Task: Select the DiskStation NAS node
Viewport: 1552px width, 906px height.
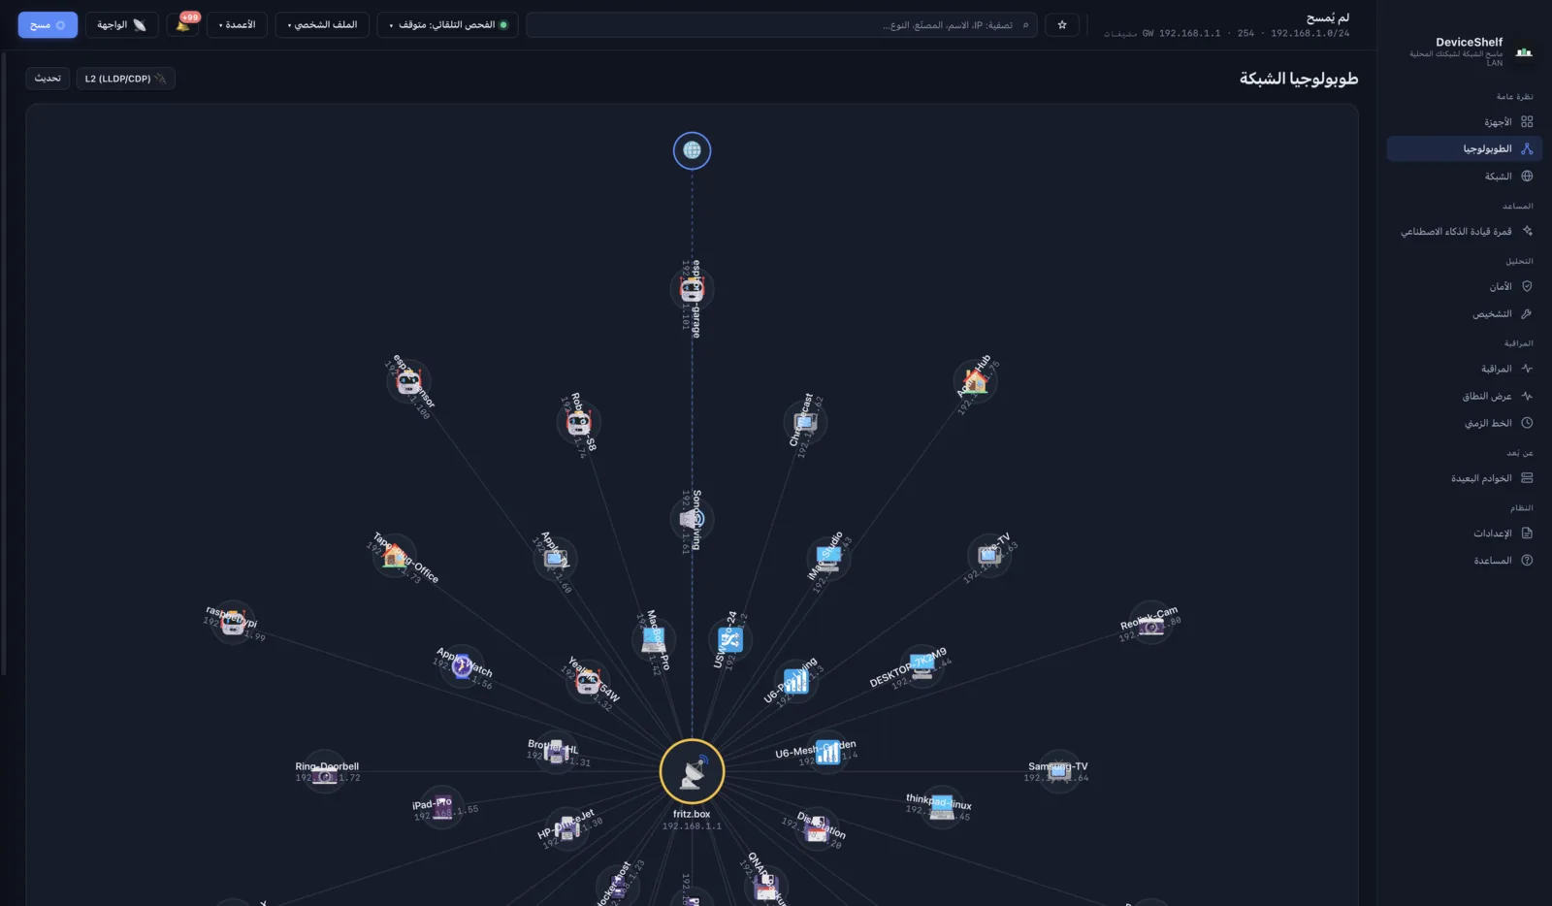Action: (817, 829)
